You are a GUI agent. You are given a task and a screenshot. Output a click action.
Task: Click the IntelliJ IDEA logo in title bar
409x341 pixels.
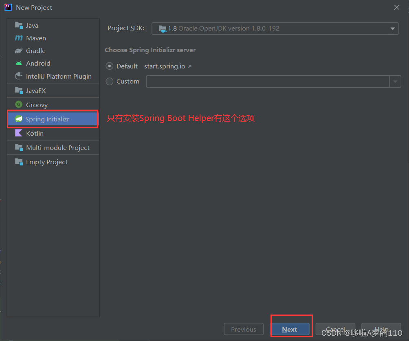[x=8, y=7]
